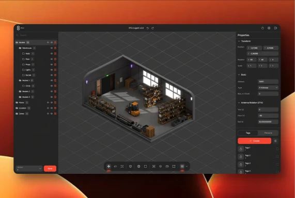295x198 pixels.
Task: Add an item to the Locators folder
Action: click(48, 108)
